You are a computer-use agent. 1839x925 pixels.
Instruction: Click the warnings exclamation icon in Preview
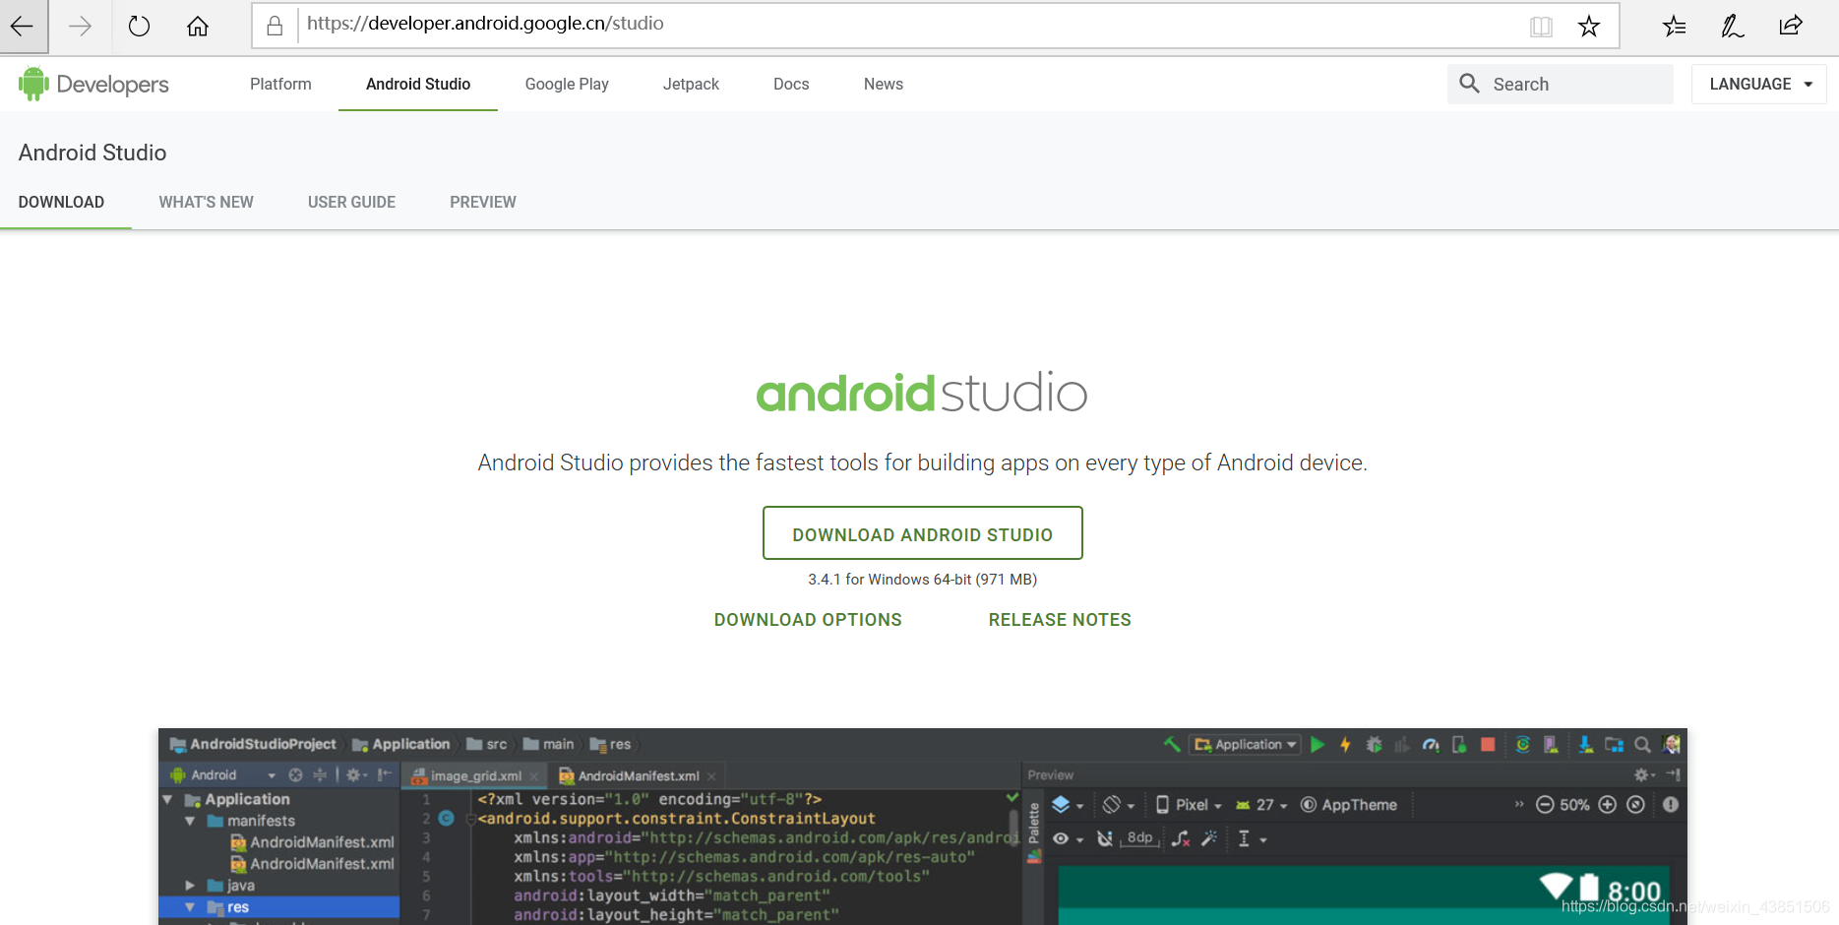click(x=1671, y=805)
